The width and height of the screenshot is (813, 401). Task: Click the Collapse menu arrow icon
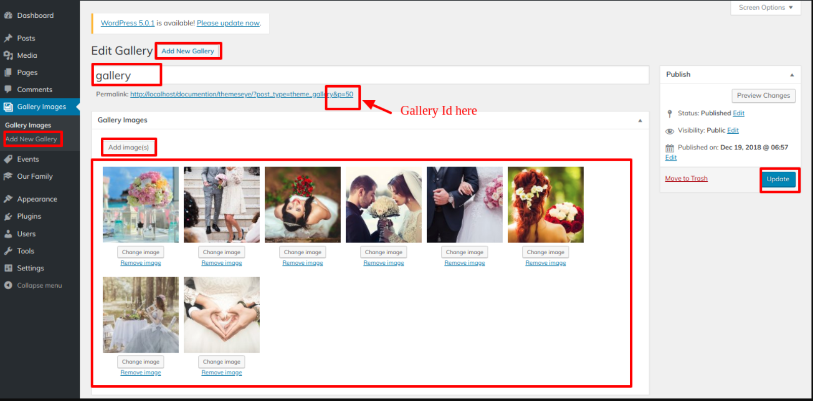point(8,286)
